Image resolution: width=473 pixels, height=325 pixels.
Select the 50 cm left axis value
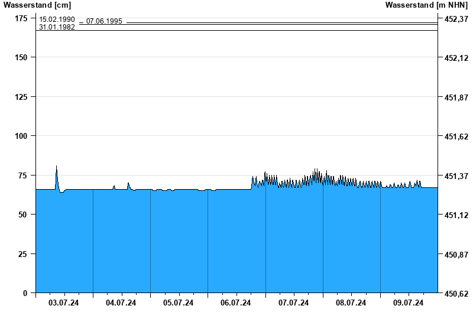coord(22,214)
